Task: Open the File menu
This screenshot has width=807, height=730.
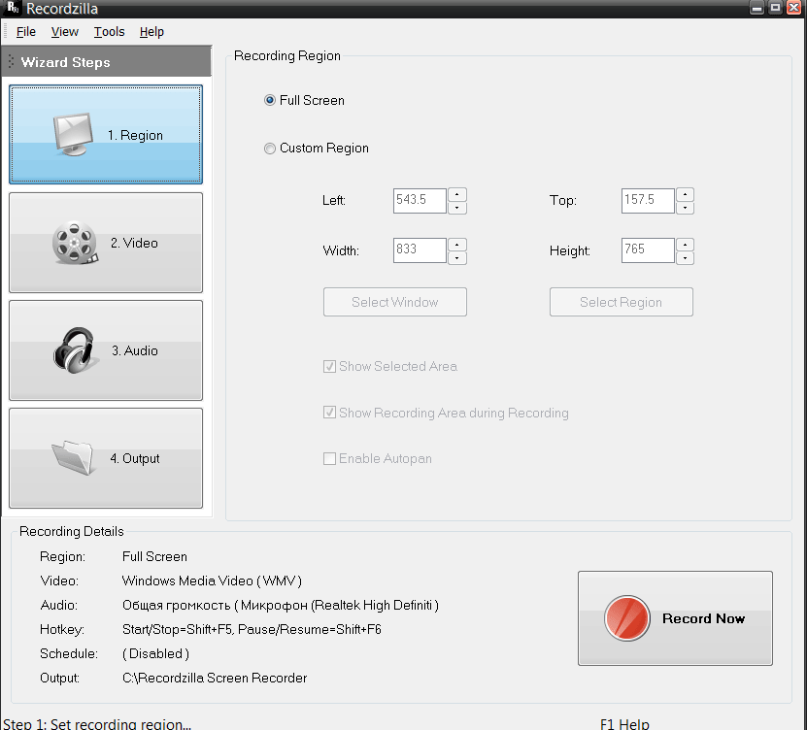Action: 25,32
